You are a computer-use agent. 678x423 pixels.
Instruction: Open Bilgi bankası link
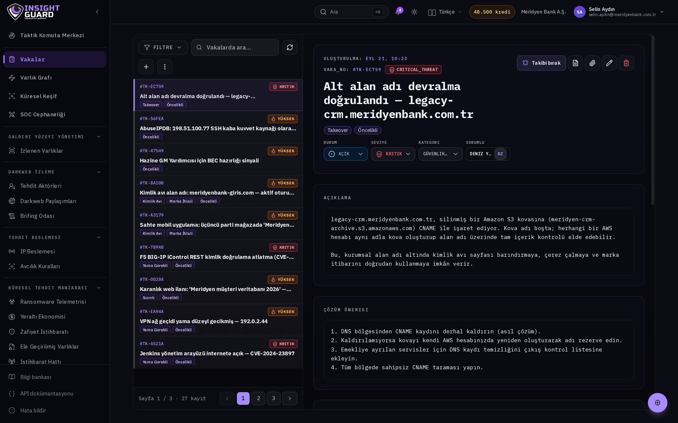pyautogui.click(x=55, y=377)
